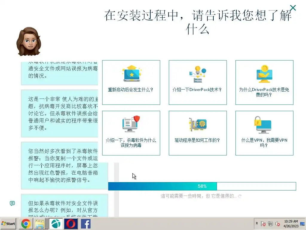The width and height of the screenshot is (306, 230).
Task: Click the green DriverPack taskbar icon
Action: tap(56, 224)
